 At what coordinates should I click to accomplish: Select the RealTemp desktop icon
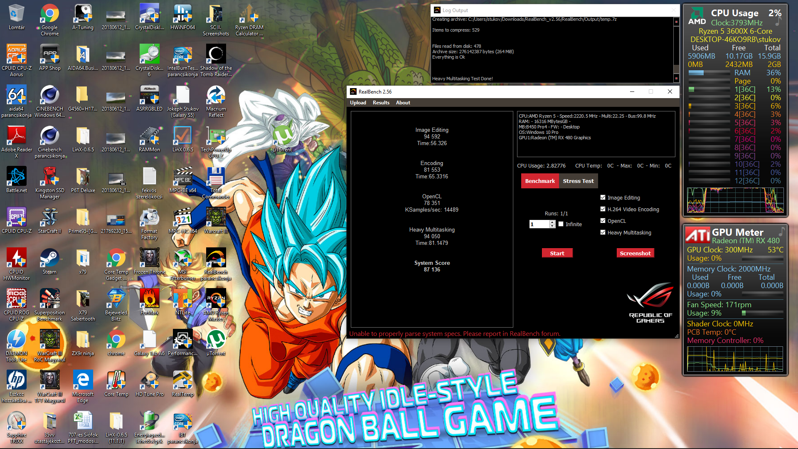(x=182, y=384)
